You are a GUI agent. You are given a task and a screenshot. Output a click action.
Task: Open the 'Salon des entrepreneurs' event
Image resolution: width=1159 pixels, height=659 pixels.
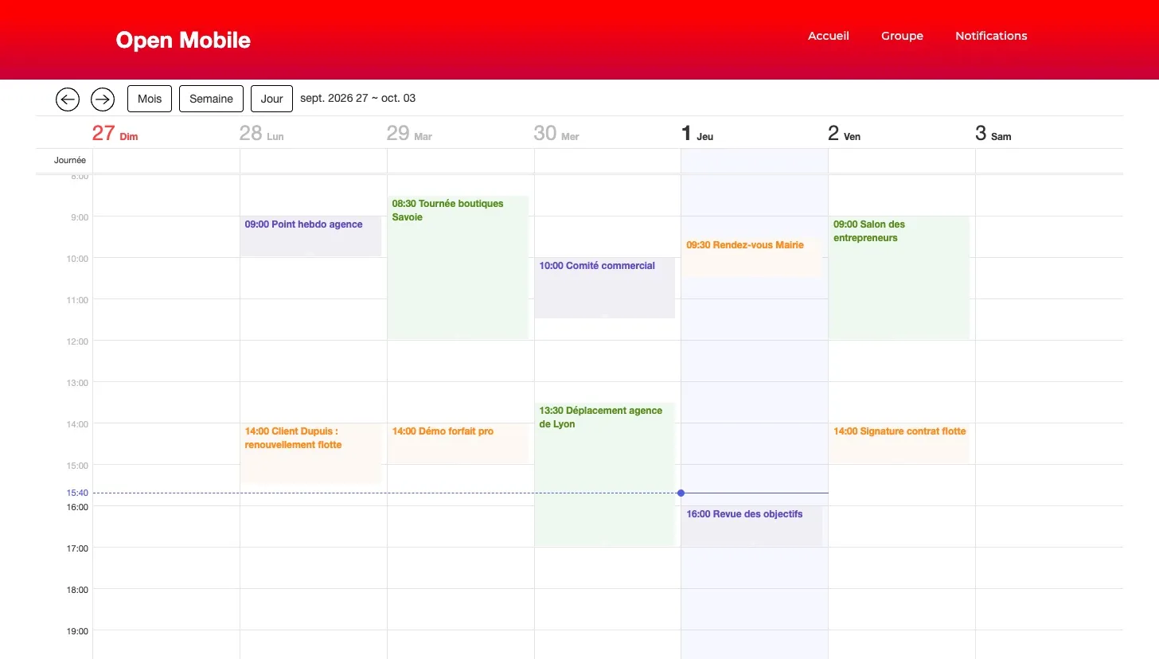pyautogui.click(x=899, y=278)
